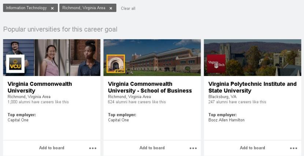304x156 pixels.
Task: Click the VCU logo icon on first card
Action: pos(15,64)
